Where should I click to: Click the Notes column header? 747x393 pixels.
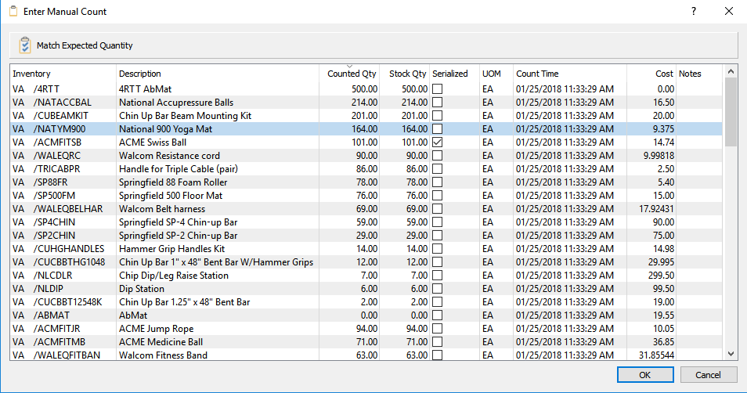[x=699, y=74]
